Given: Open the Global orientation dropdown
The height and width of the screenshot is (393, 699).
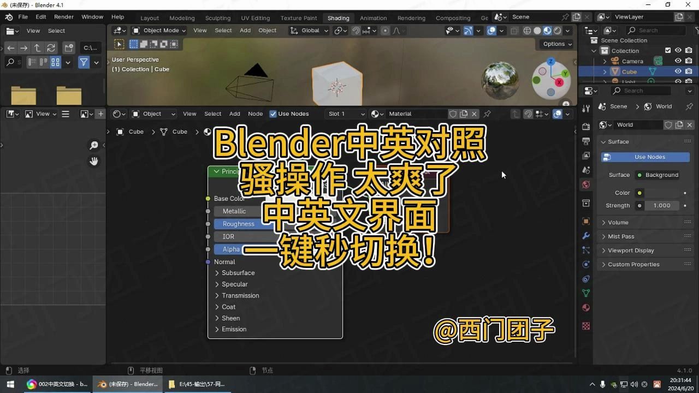Looking at the screenshot, I should 309,31.
